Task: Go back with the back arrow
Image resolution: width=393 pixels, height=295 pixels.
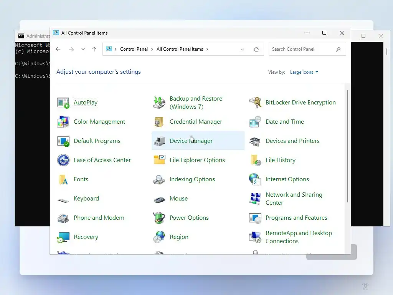Action: pos(58,49)
